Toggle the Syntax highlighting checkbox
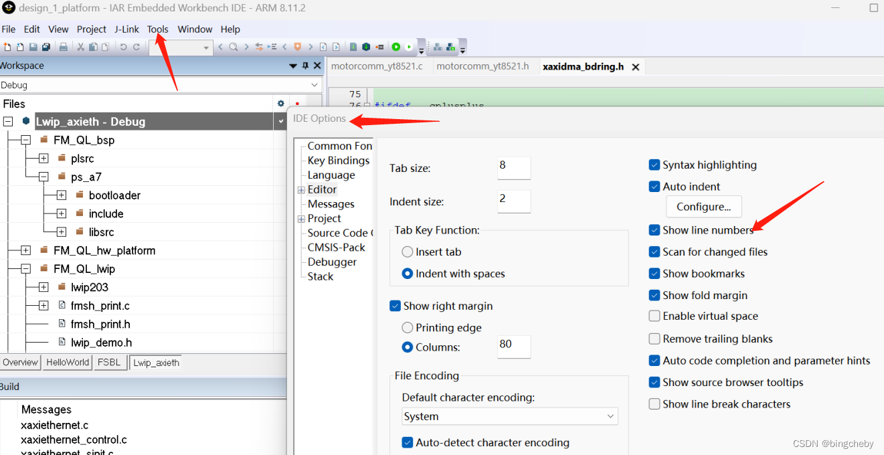The height and width of the screenshot is (455, 884). tap(654, 165)
